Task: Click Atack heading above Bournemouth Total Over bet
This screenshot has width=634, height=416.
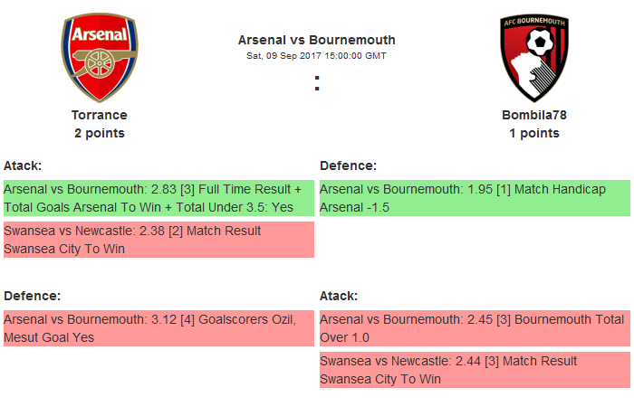Action: click(339, 296)
